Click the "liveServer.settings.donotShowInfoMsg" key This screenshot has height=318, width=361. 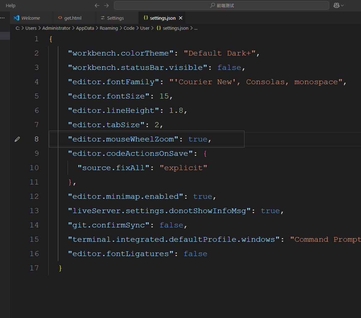tap(159, 211)
